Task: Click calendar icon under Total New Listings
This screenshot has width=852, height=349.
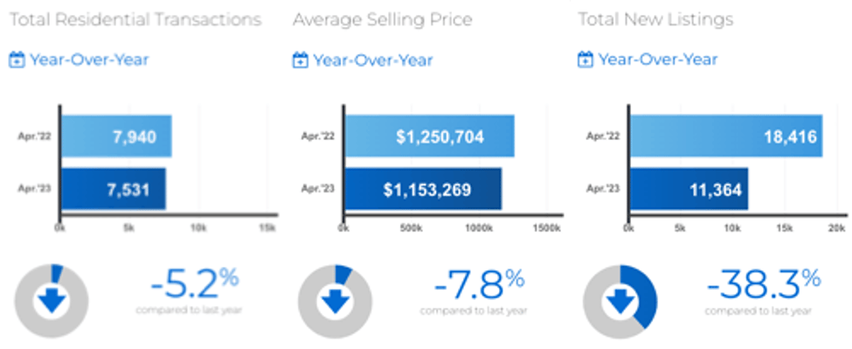Action: pyautogui.click(x=585, y=59)
